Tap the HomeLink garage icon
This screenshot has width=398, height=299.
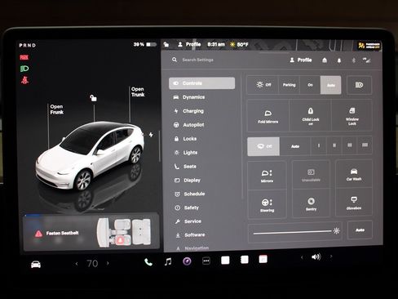(325, 60)
